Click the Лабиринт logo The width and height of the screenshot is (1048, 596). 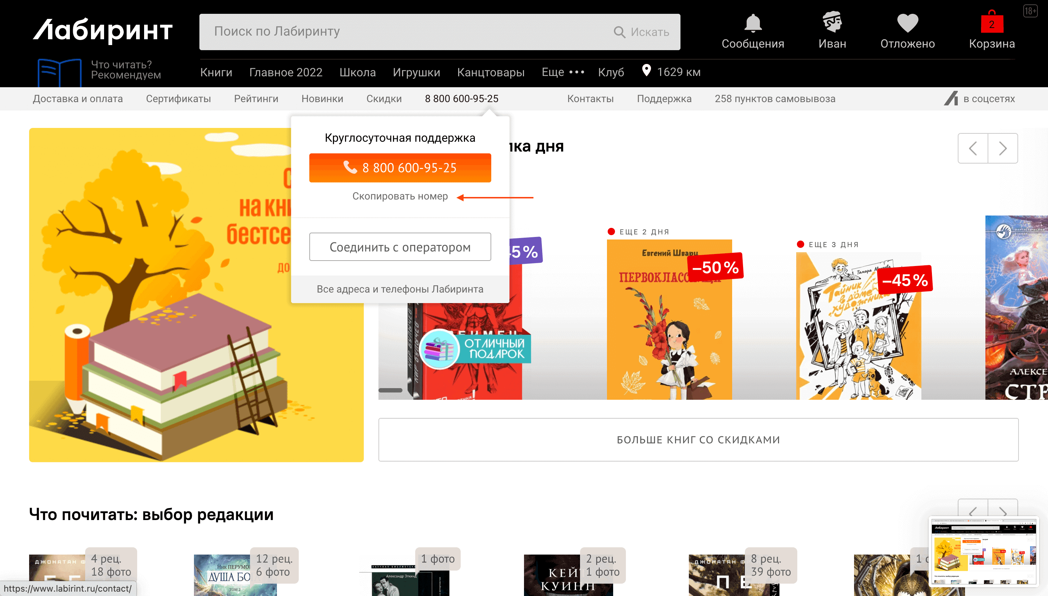[103, 30]
